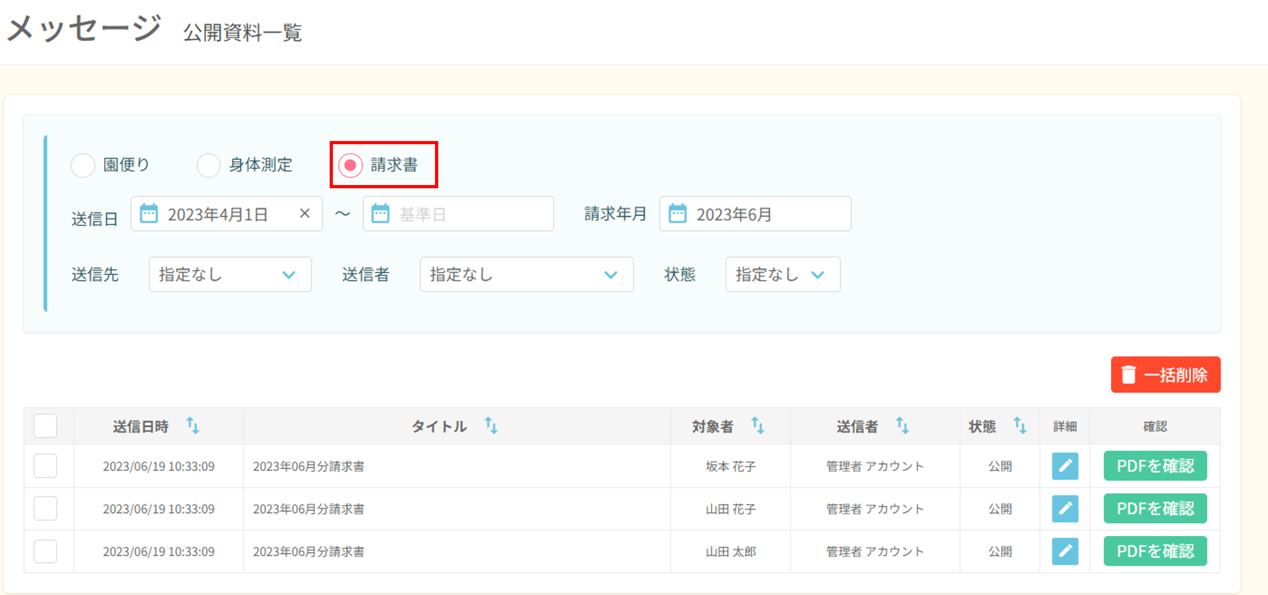Edit details pencil icon for 坂本 花子
The width and height of the screenshot is (1268, 595).
[1065, 465]
